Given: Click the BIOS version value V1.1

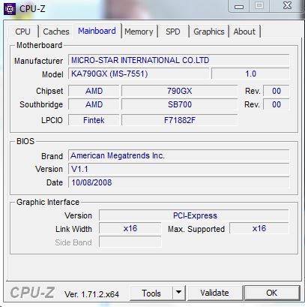Looking at the screenshot, I should [179, 169].
